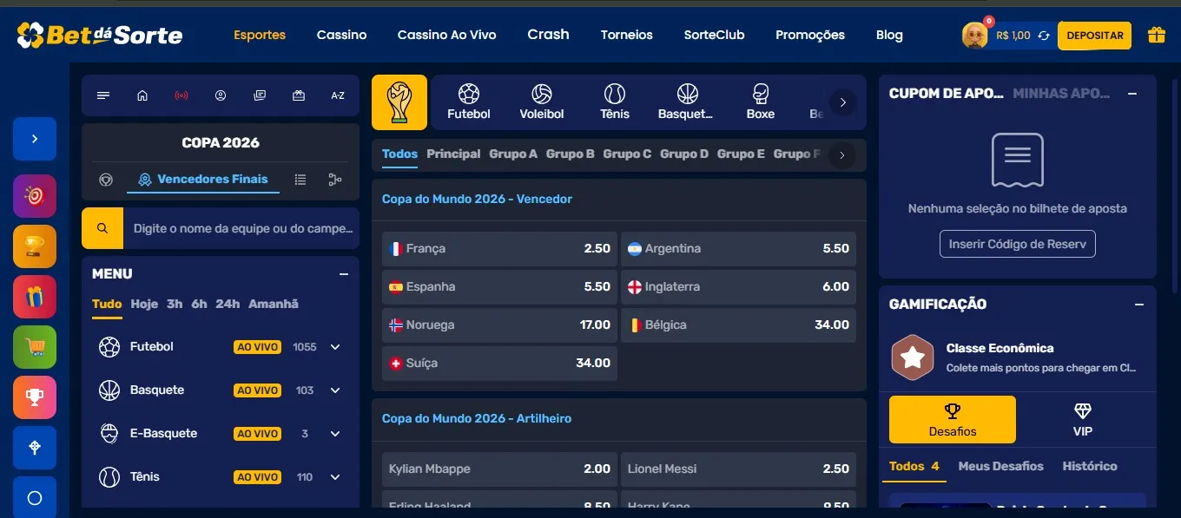1181x518 pixels.
Task: Select França odds 2.50
Action: point(499,248)
